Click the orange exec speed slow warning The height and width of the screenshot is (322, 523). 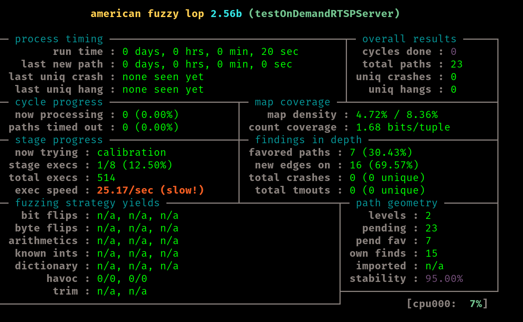pos(150,190)
